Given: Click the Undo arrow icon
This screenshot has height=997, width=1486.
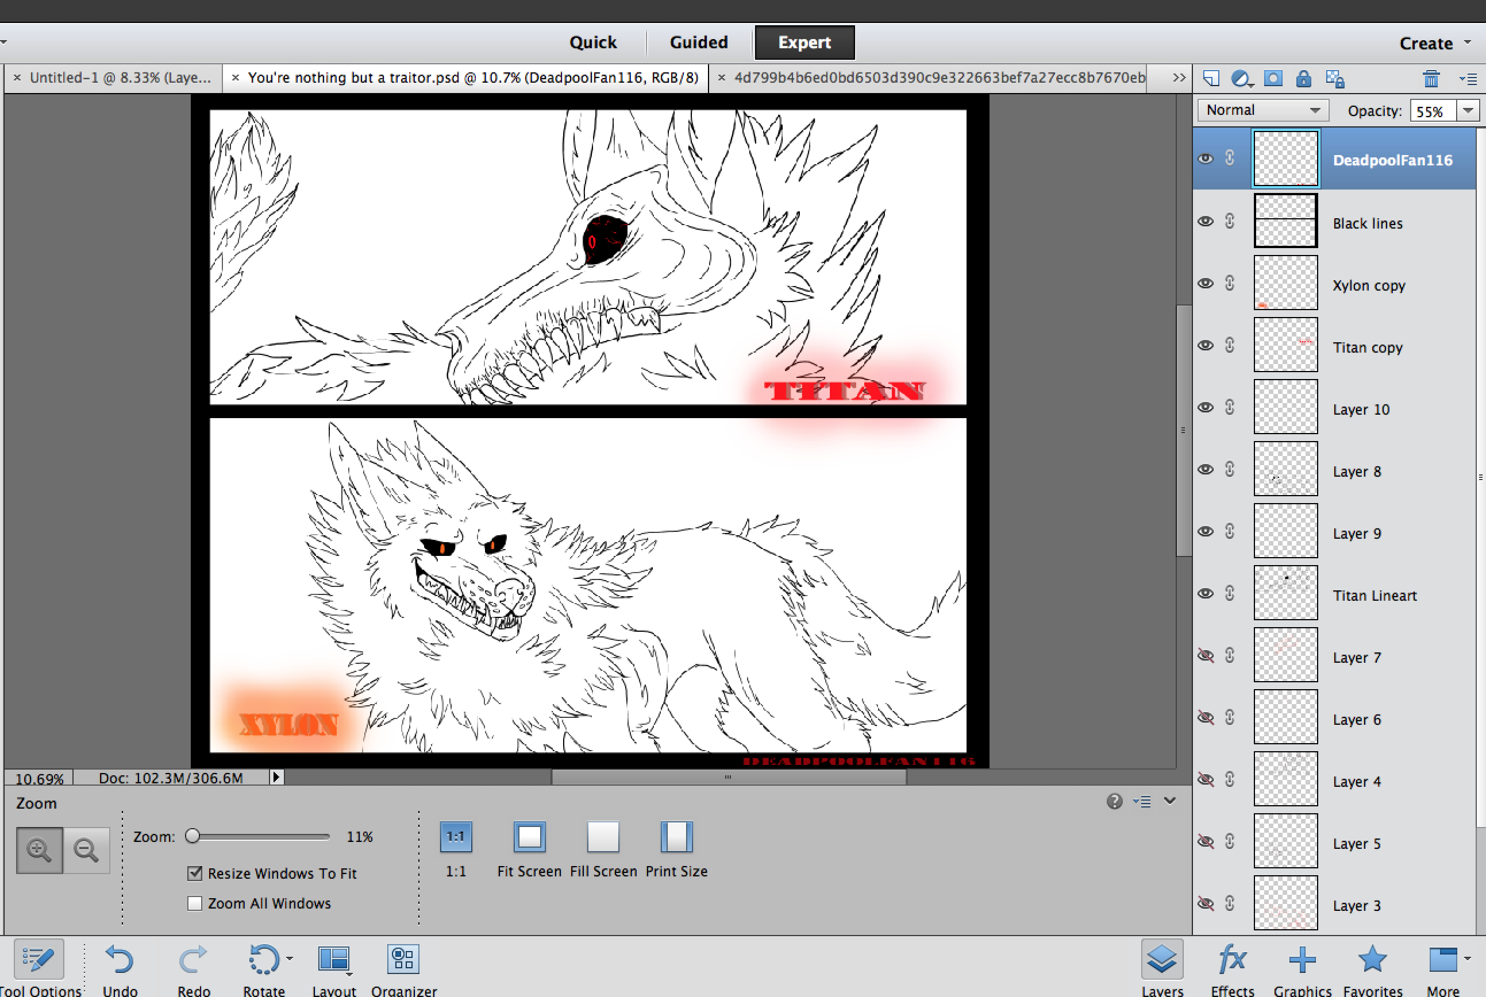Looking at the screenshot, I should click(x=119, y=960).
